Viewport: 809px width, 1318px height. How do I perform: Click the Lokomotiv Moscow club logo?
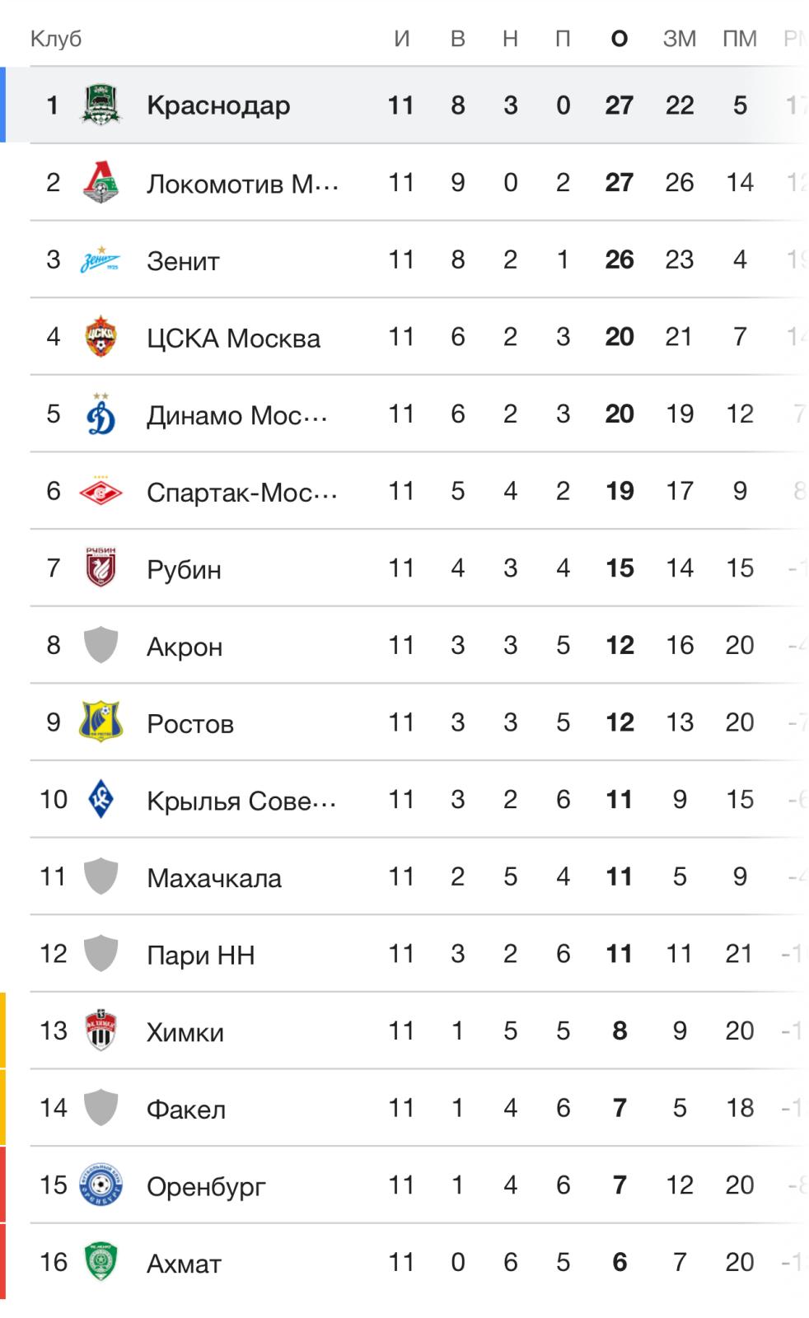[x=101, y=182]
